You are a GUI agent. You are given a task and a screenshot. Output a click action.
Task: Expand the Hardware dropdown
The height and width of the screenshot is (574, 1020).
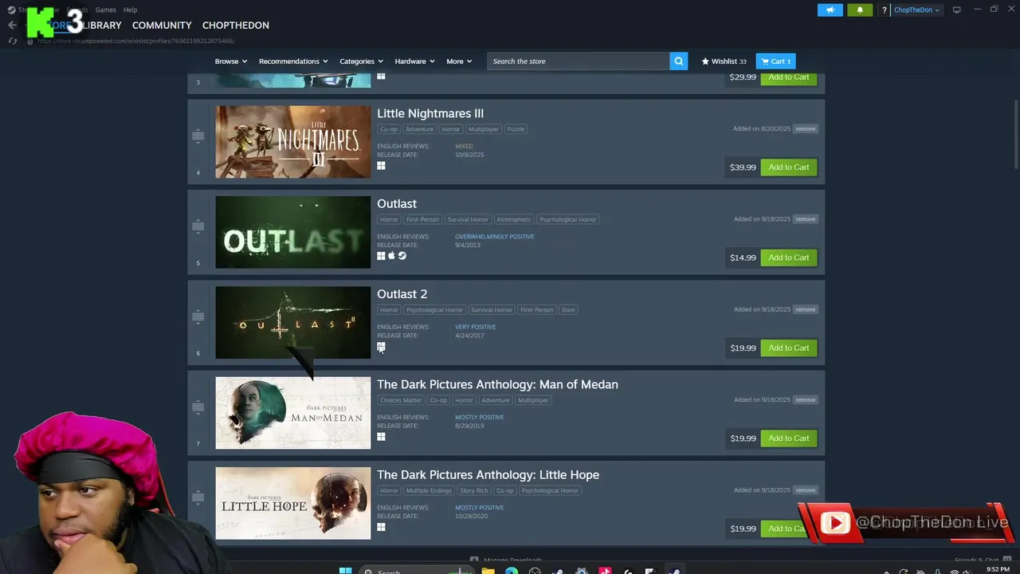[x=414, y=61]
